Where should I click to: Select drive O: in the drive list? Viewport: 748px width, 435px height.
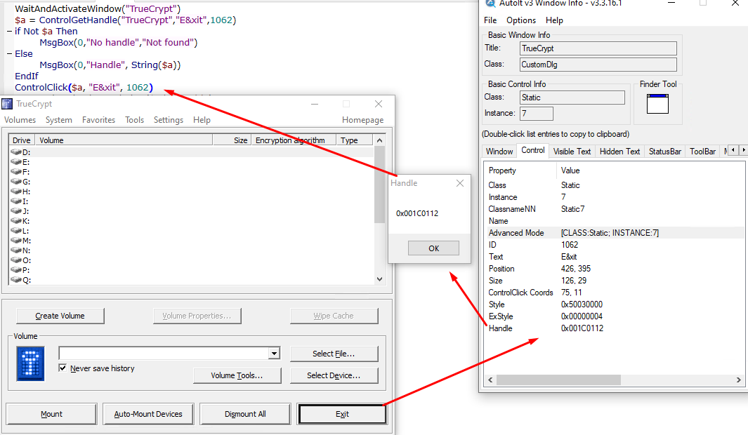[191, 260]
